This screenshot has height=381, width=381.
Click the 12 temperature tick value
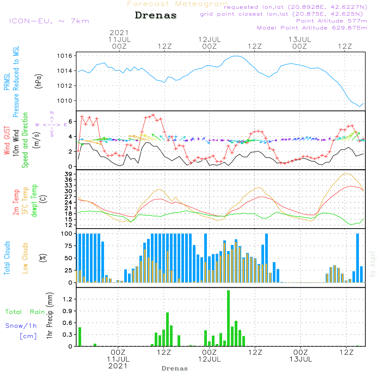[x=69, y=225]
